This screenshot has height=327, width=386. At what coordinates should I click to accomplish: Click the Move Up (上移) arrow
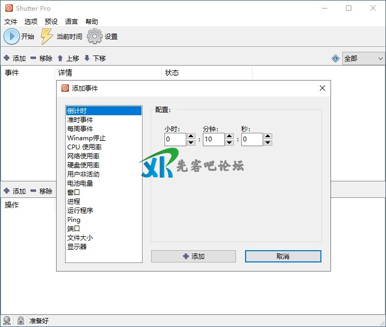pos(60,58)
